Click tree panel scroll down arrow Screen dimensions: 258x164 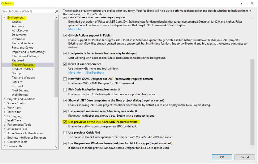56,147
